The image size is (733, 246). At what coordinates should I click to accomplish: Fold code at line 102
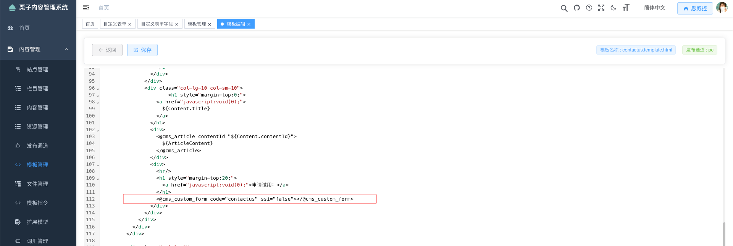tap(98, 130)
